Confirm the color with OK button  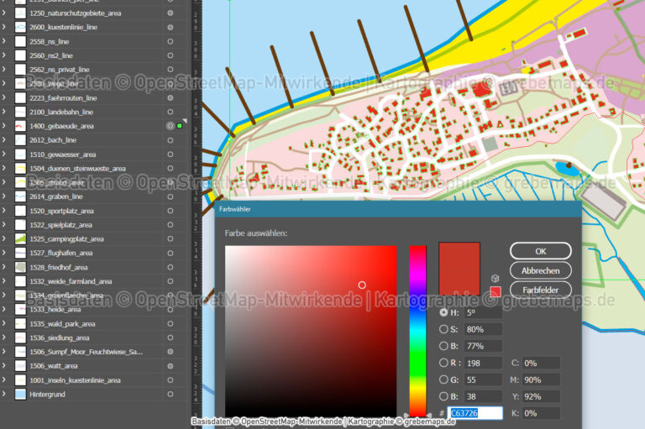pyautogui.click(x=540, y=251)
